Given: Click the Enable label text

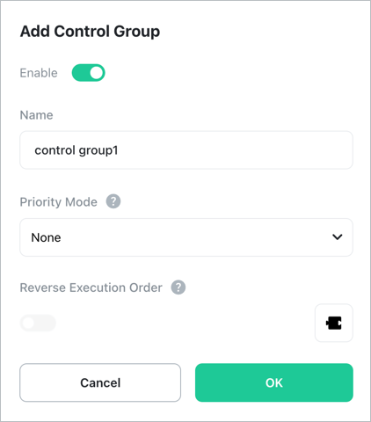Looking at the screenshot, I should (x=39, y=73).
